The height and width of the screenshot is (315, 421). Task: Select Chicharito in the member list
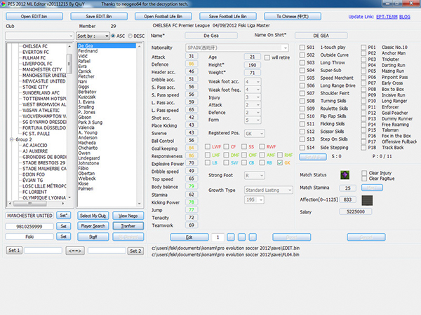88,148
